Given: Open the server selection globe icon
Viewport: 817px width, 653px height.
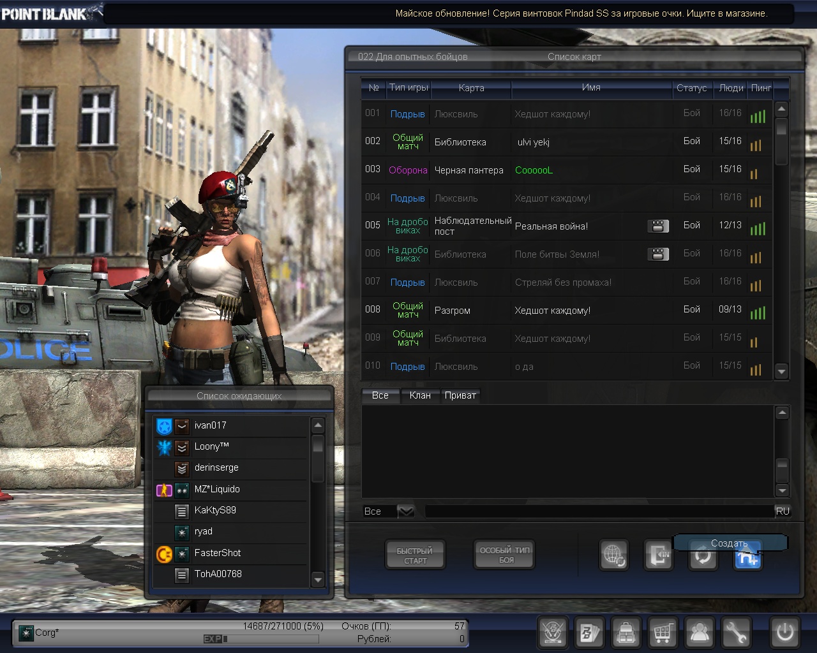Looking at the screenshot, I should coord(614,555).
